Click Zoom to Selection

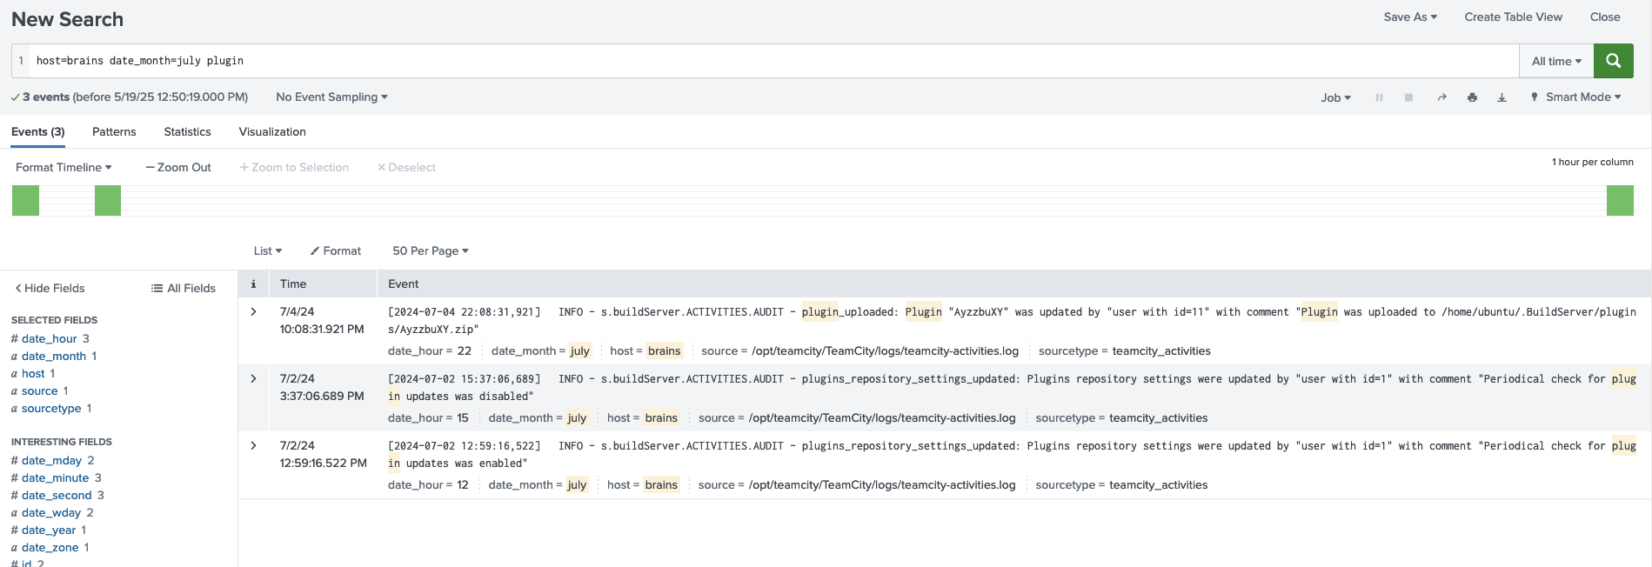click(294, 167)
